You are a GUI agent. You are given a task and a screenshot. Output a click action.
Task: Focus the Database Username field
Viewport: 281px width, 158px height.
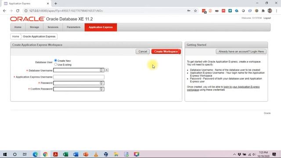pyautogui.click(x=79, y=70)
